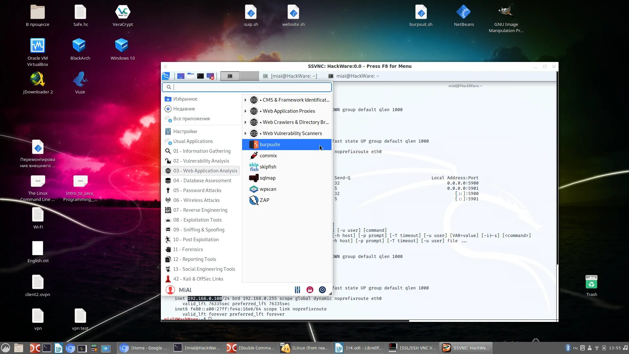Click the VeraCrypt desktop icon
Screen dimensions: 629x354
click(x=122, y=12)
